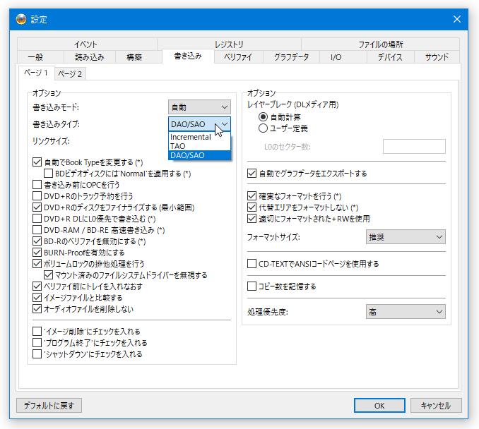Enable DVD-RAM / BD-RE 高速書き込み
Image resolution: width=479 pixels, height=429 pixels.
(37, 230)
